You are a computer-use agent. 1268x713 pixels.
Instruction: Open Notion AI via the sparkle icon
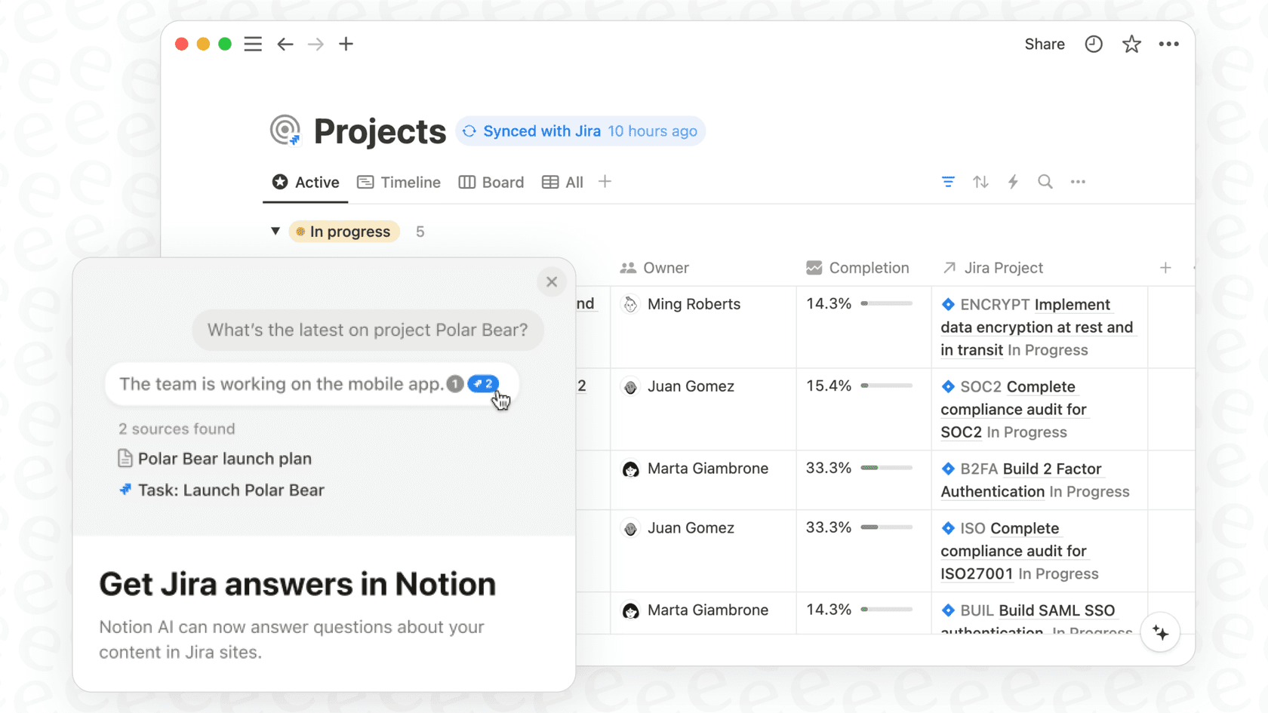point(1160,632)
